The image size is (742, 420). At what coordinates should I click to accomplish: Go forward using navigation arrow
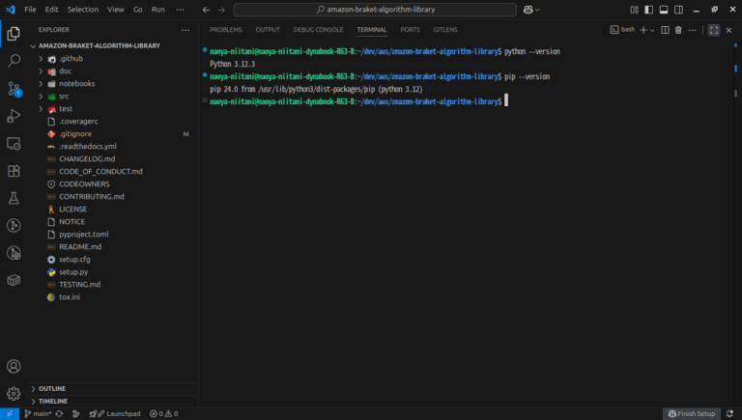pos(221,10)
